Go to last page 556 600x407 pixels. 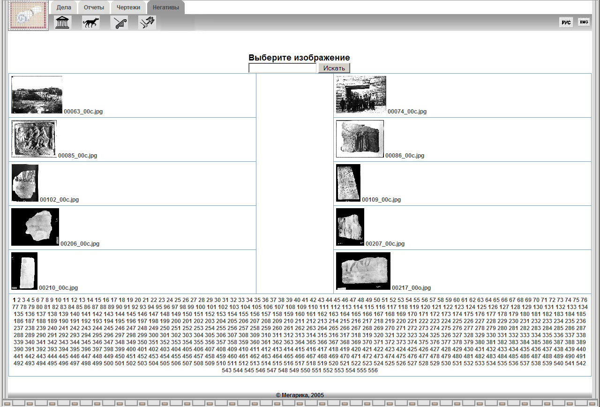click(x=373, y=370)
